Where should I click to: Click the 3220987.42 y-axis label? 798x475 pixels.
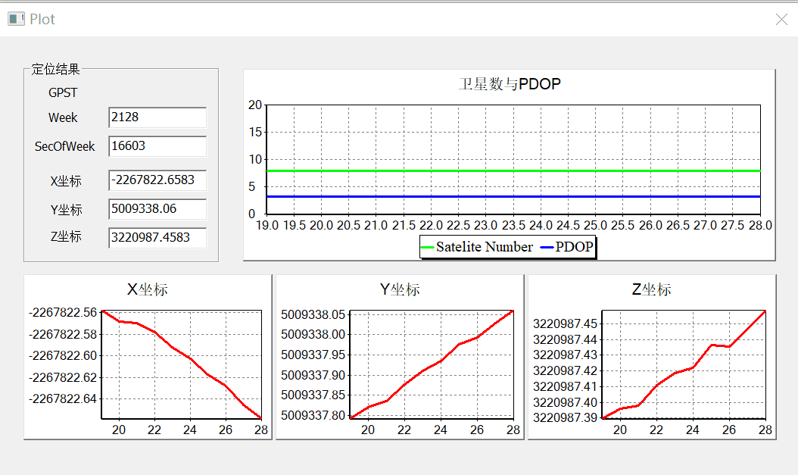tap(565, 371)
